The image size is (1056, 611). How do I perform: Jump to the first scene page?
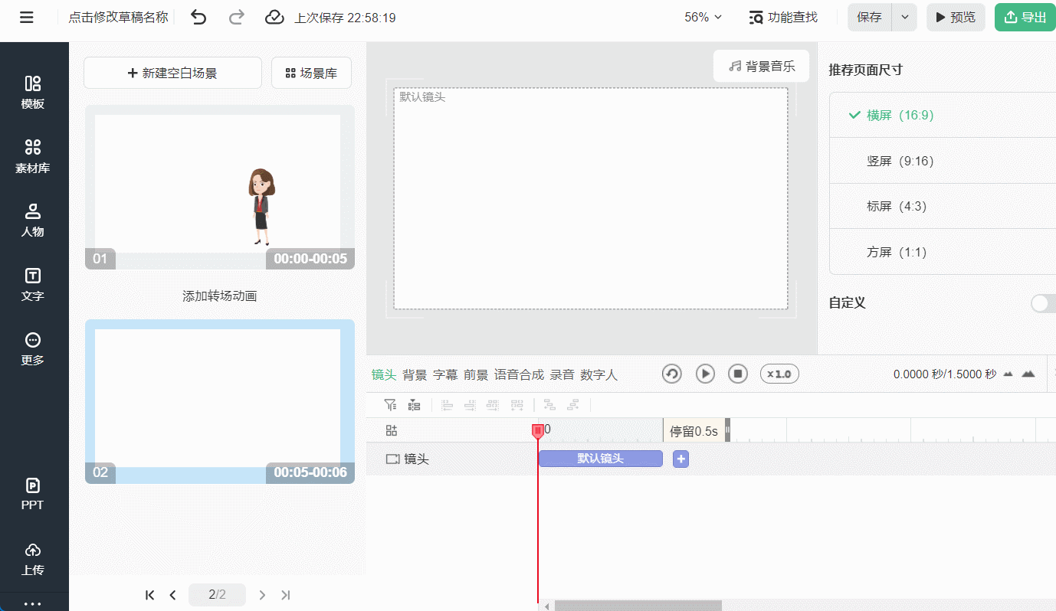(150, 595)
